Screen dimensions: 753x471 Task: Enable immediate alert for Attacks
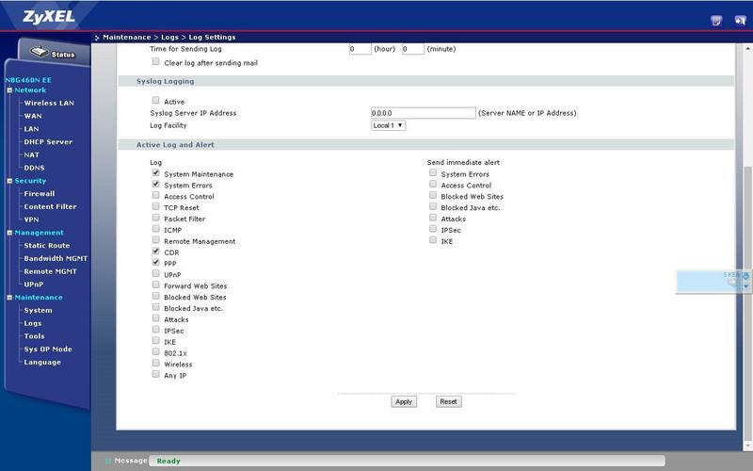point(433,218)
